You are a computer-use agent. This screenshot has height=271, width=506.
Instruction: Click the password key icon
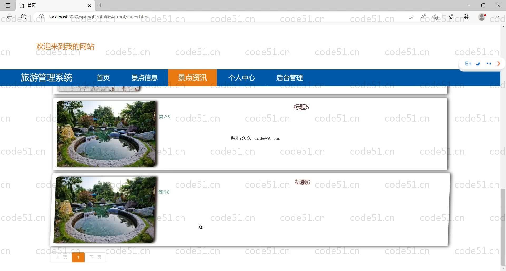411,17
